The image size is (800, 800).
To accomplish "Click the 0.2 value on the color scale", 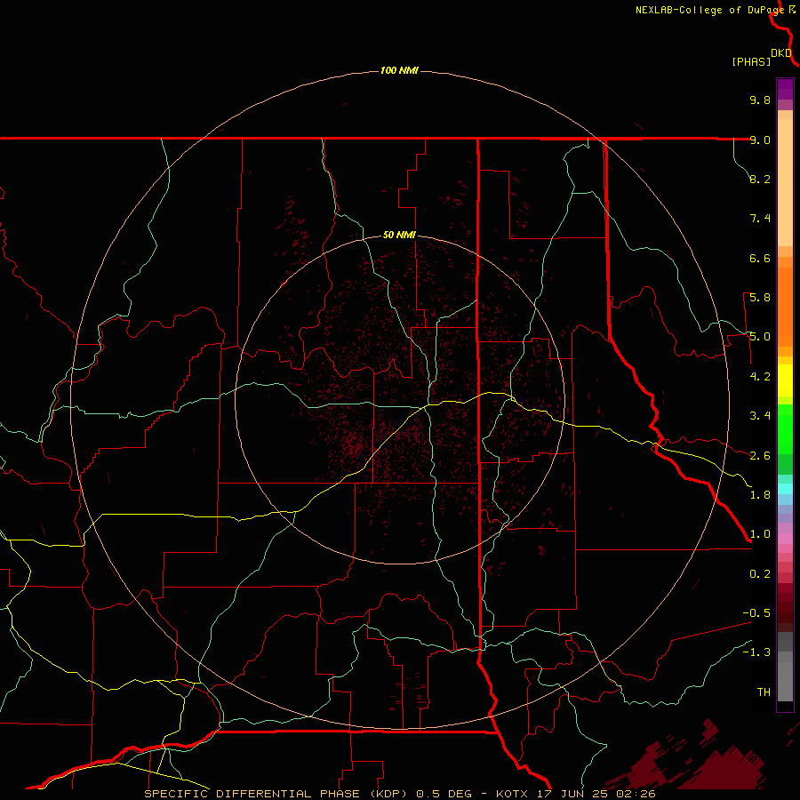I will (x=760, y=574).
